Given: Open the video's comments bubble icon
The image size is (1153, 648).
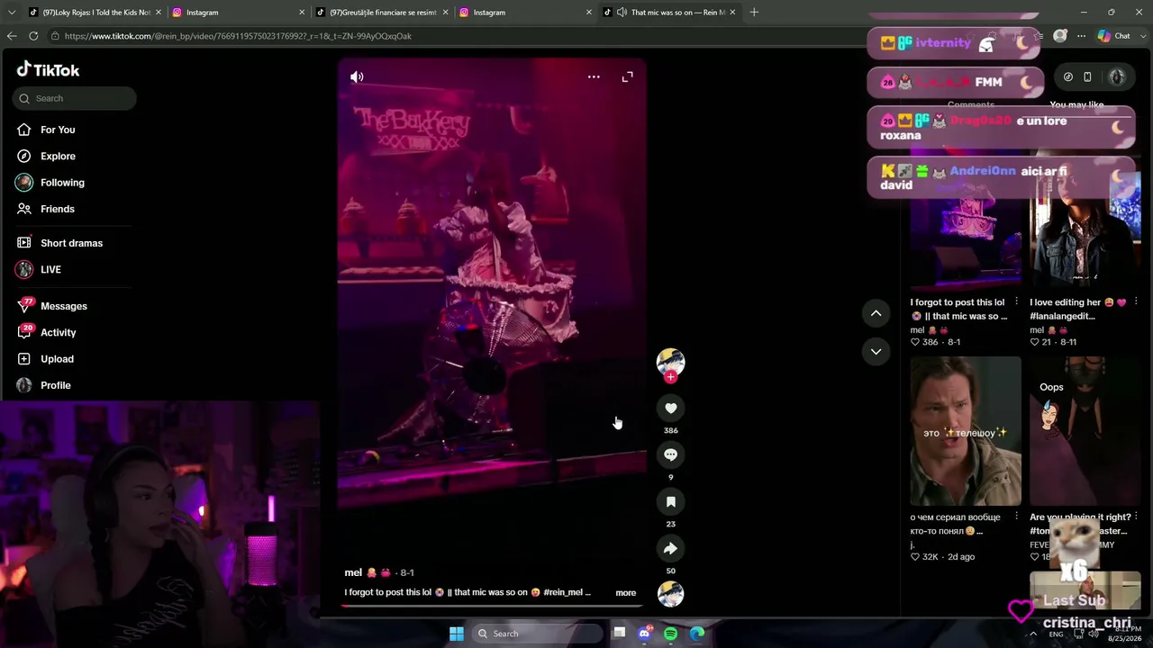Looking at the screenshot, I should (670, 455).
